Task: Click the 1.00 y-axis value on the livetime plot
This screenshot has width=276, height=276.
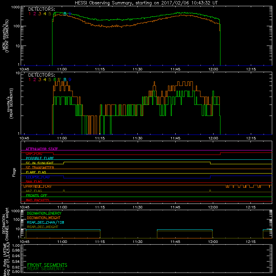Action: (16, 246)
